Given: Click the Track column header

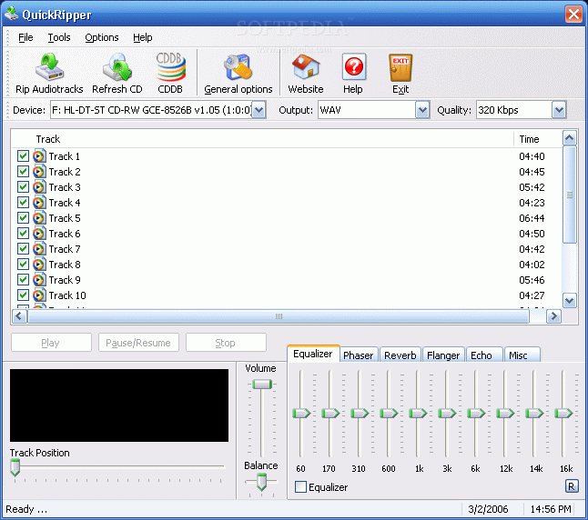Looking at the screenshot, I should (262, 139).
